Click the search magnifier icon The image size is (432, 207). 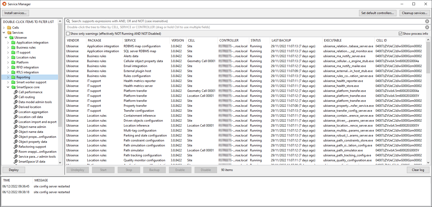click(68, 21)
